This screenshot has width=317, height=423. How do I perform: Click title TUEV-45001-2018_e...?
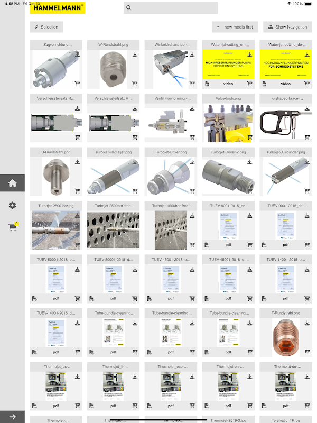point(171,259)
